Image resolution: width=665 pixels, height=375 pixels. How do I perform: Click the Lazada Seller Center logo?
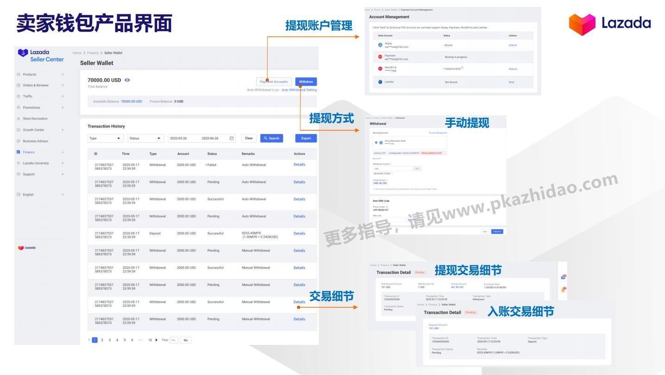[x=41, y=56]
